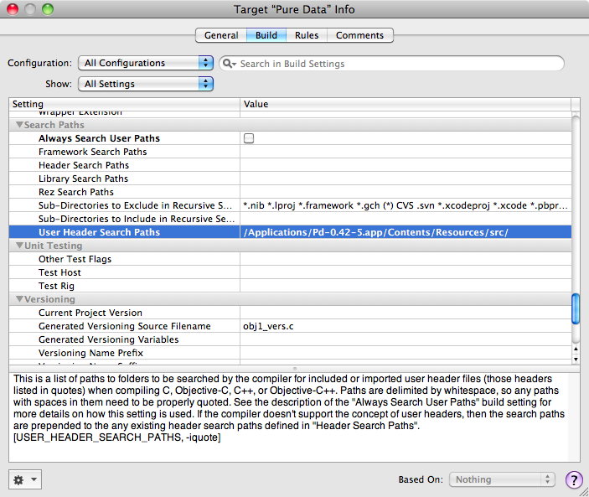
Task: Open the Comments tab
Action: [360, 35]
